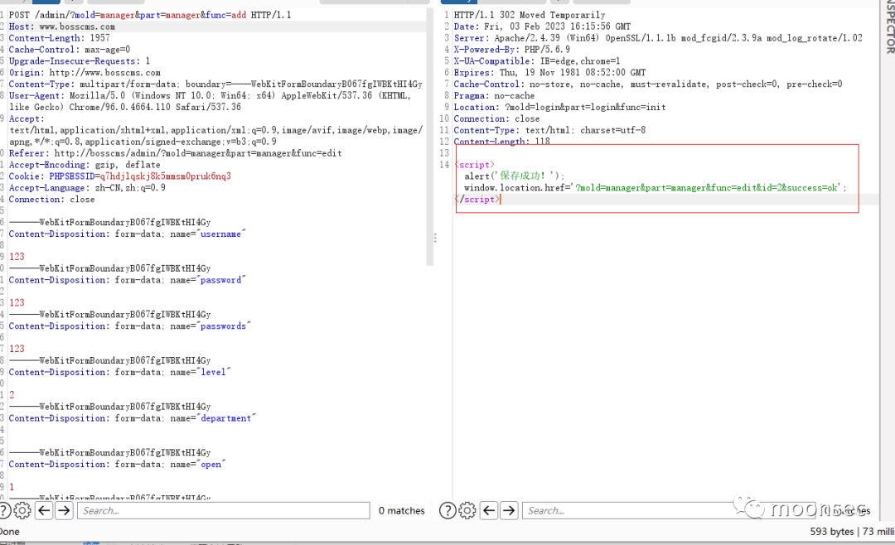The image size is (895, 545).
Task: Go to next match in response pane
Action: pos(509,510)
